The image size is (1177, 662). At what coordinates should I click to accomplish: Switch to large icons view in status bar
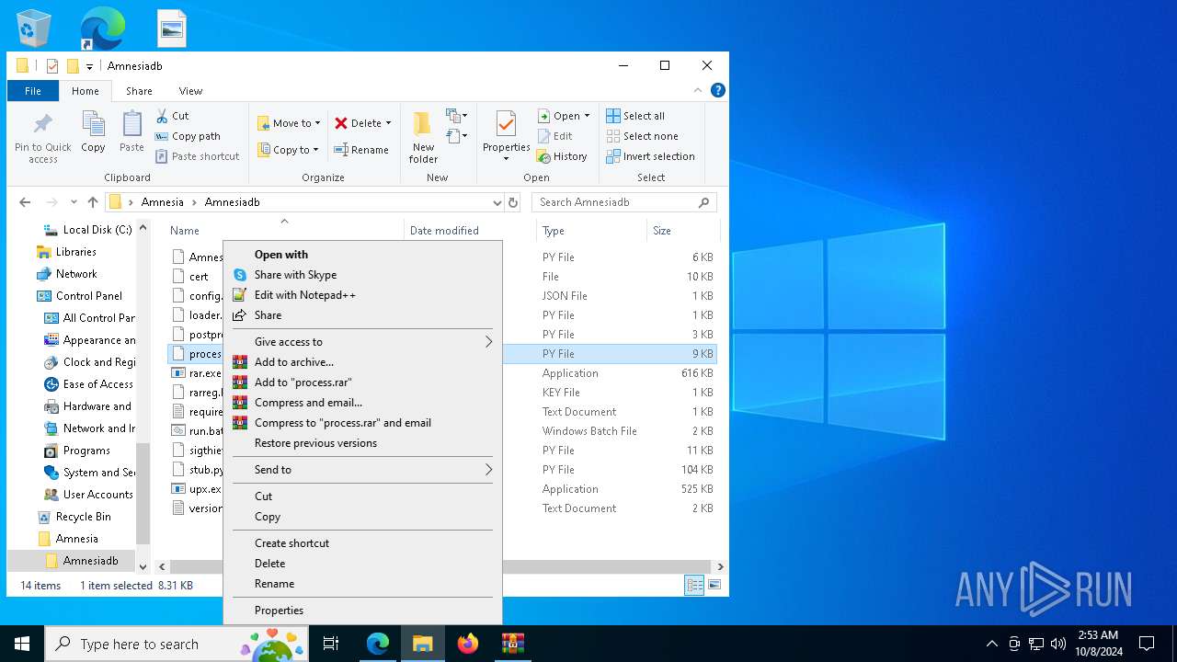(714, 585)
